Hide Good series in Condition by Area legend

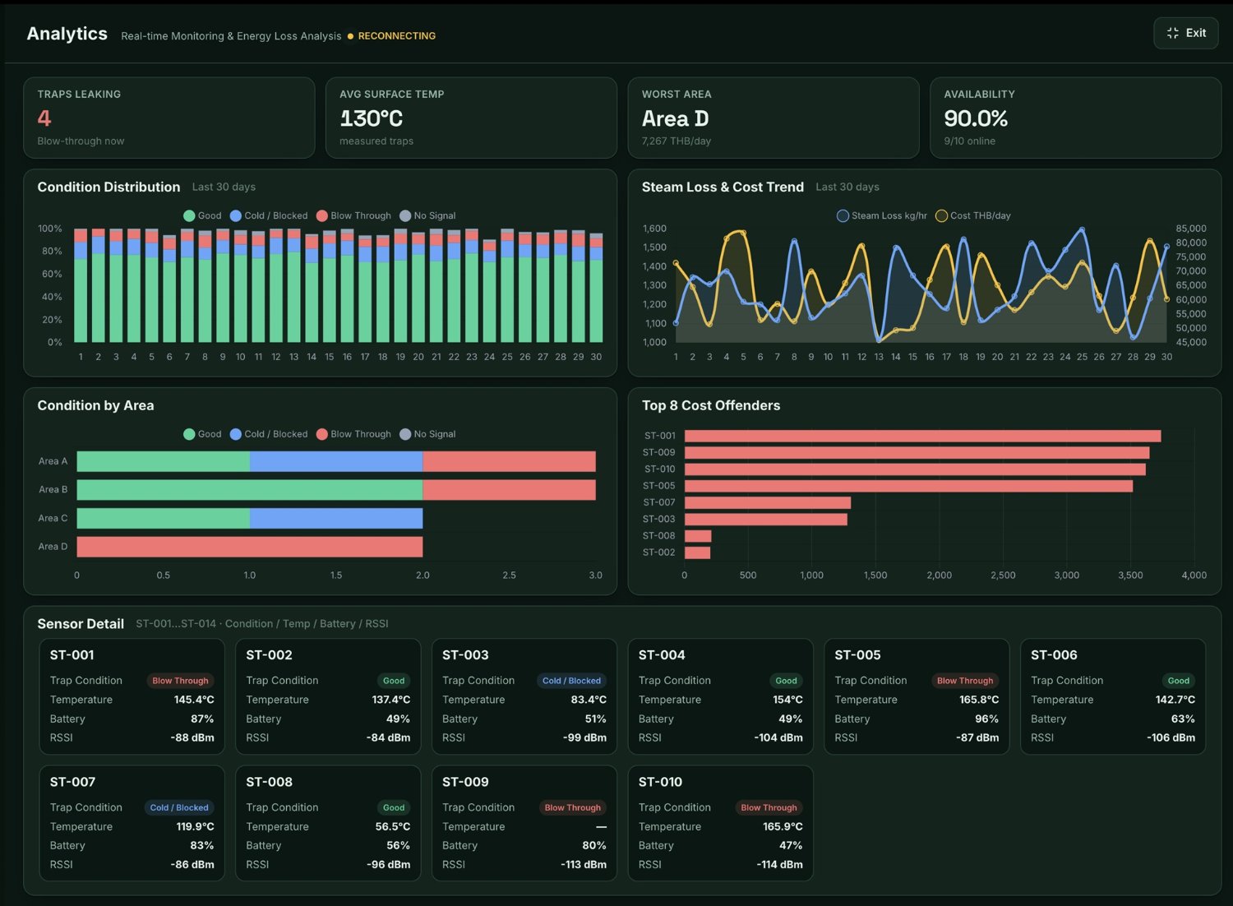coord(202,434)
